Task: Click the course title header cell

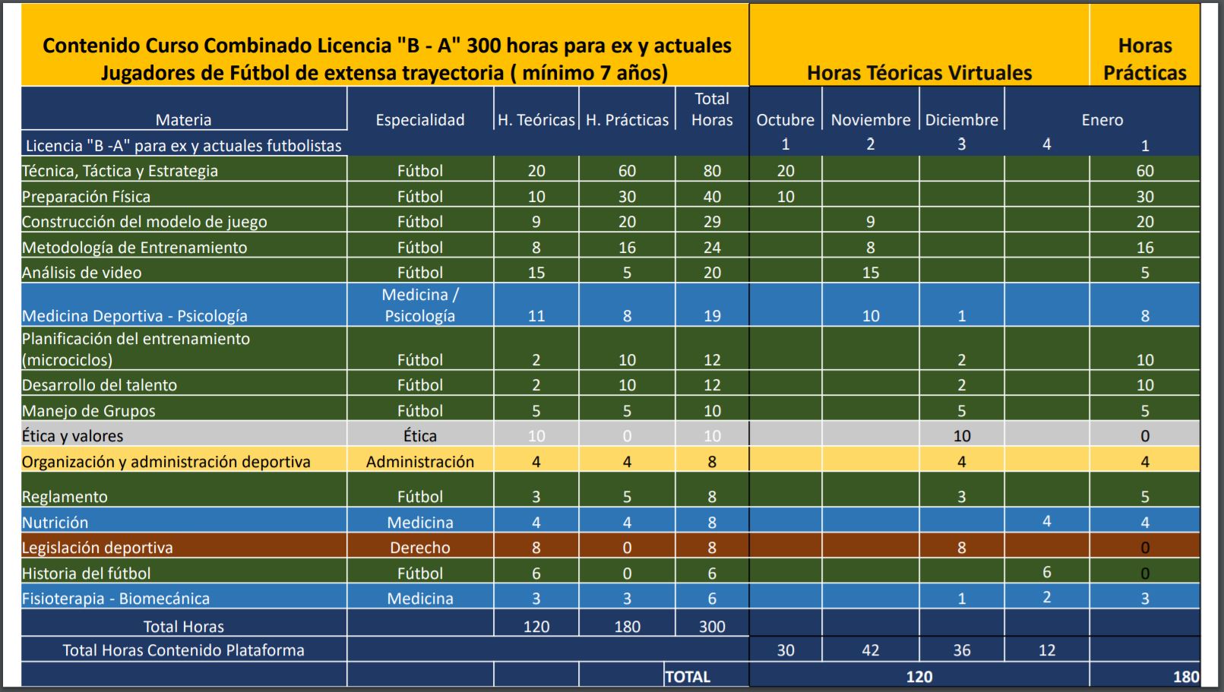Action: [x=385, y=46]
